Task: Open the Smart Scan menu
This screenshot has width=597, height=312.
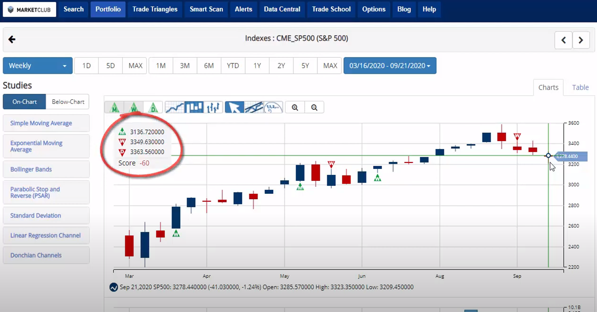Action: pos(206,9)
